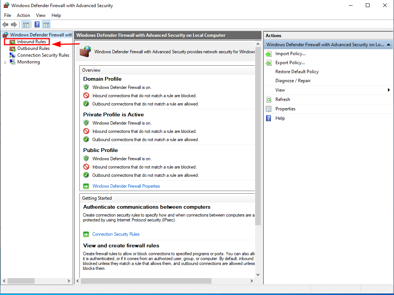Screen dimensions: 394x295
Task: Click the tree pane horizontal scroll-right arrow
Action: coord(69,281)
